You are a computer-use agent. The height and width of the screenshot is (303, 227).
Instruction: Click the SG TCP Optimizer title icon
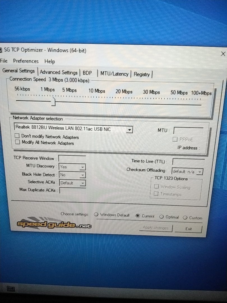pyautogui.click(x=1, y=50)
